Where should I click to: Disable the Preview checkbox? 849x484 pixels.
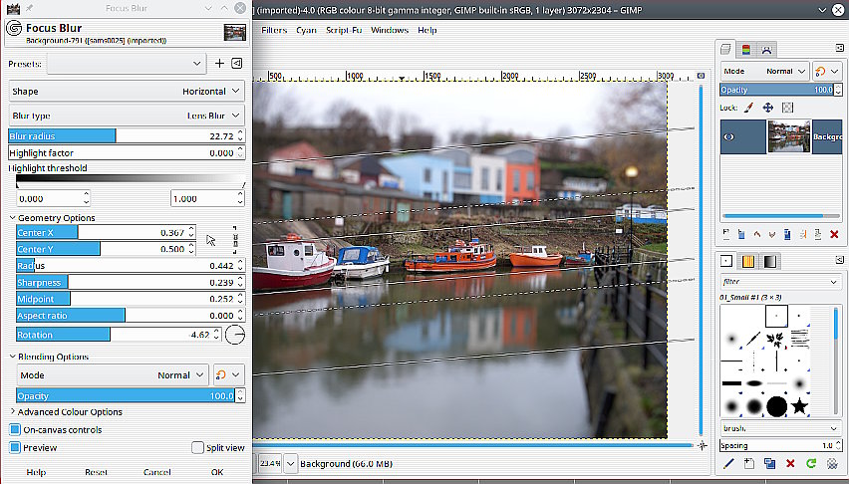15,447
